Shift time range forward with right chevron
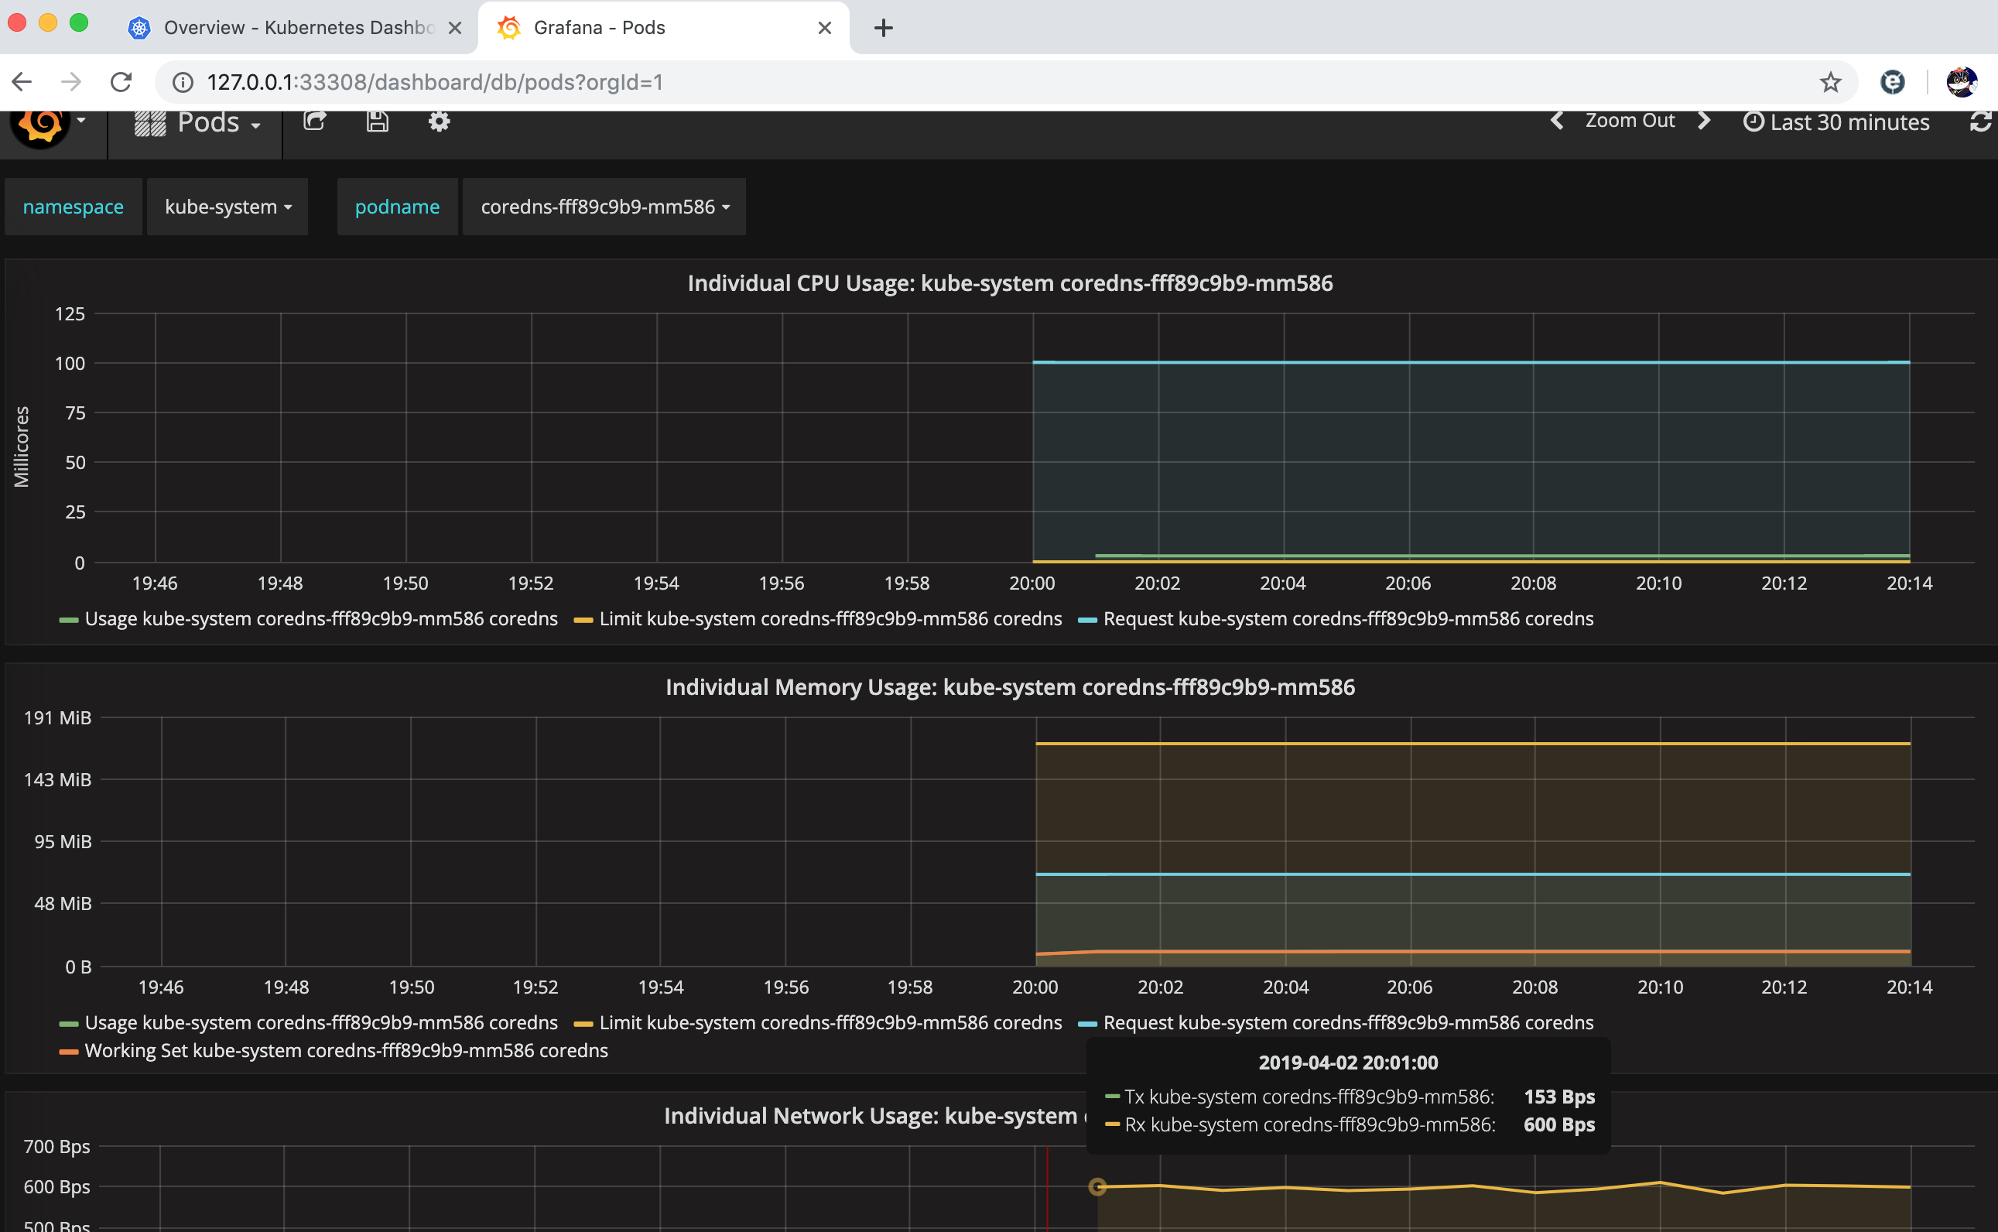The image size is (1998, 1232). click(1704, 121)
